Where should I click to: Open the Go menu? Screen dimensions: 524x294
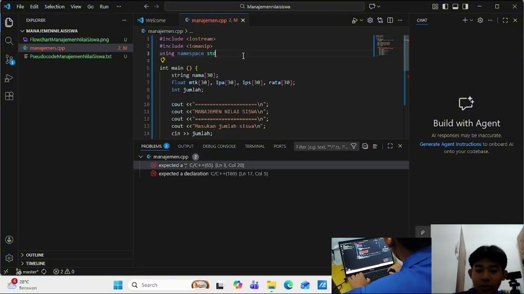[x=90, y=7]
